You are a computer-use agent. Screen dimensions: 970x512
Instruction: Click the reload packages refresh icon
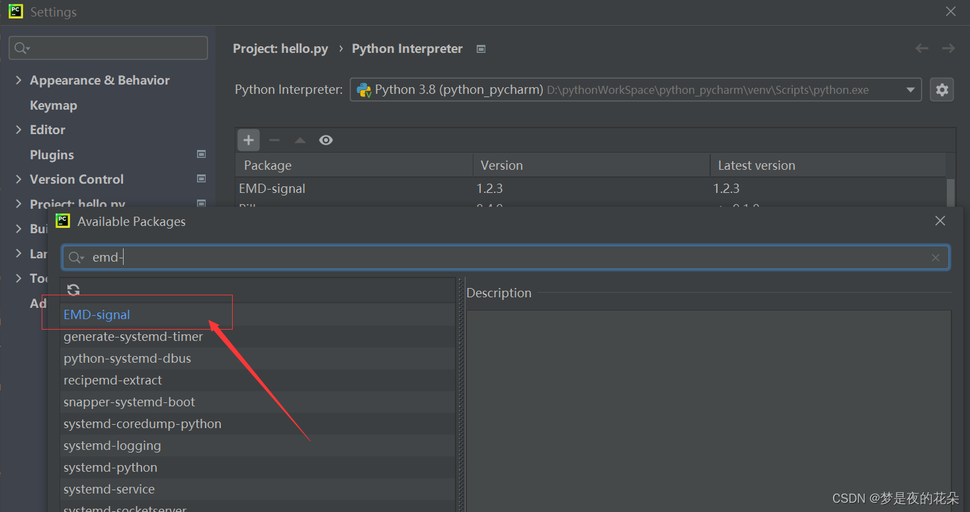(x=73, y=289)
